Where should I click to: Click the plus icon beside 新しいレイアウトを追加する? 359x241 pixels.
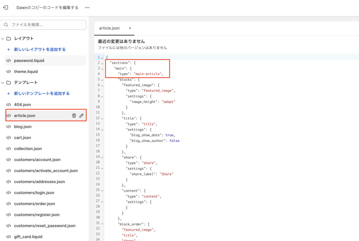[8, 49]
